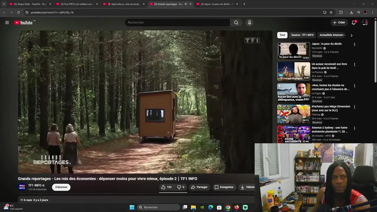Image resolution: width=377 pixels, height=212 pixels.
Task: Open the Le Figaro études video title
Action: (330, 87)
